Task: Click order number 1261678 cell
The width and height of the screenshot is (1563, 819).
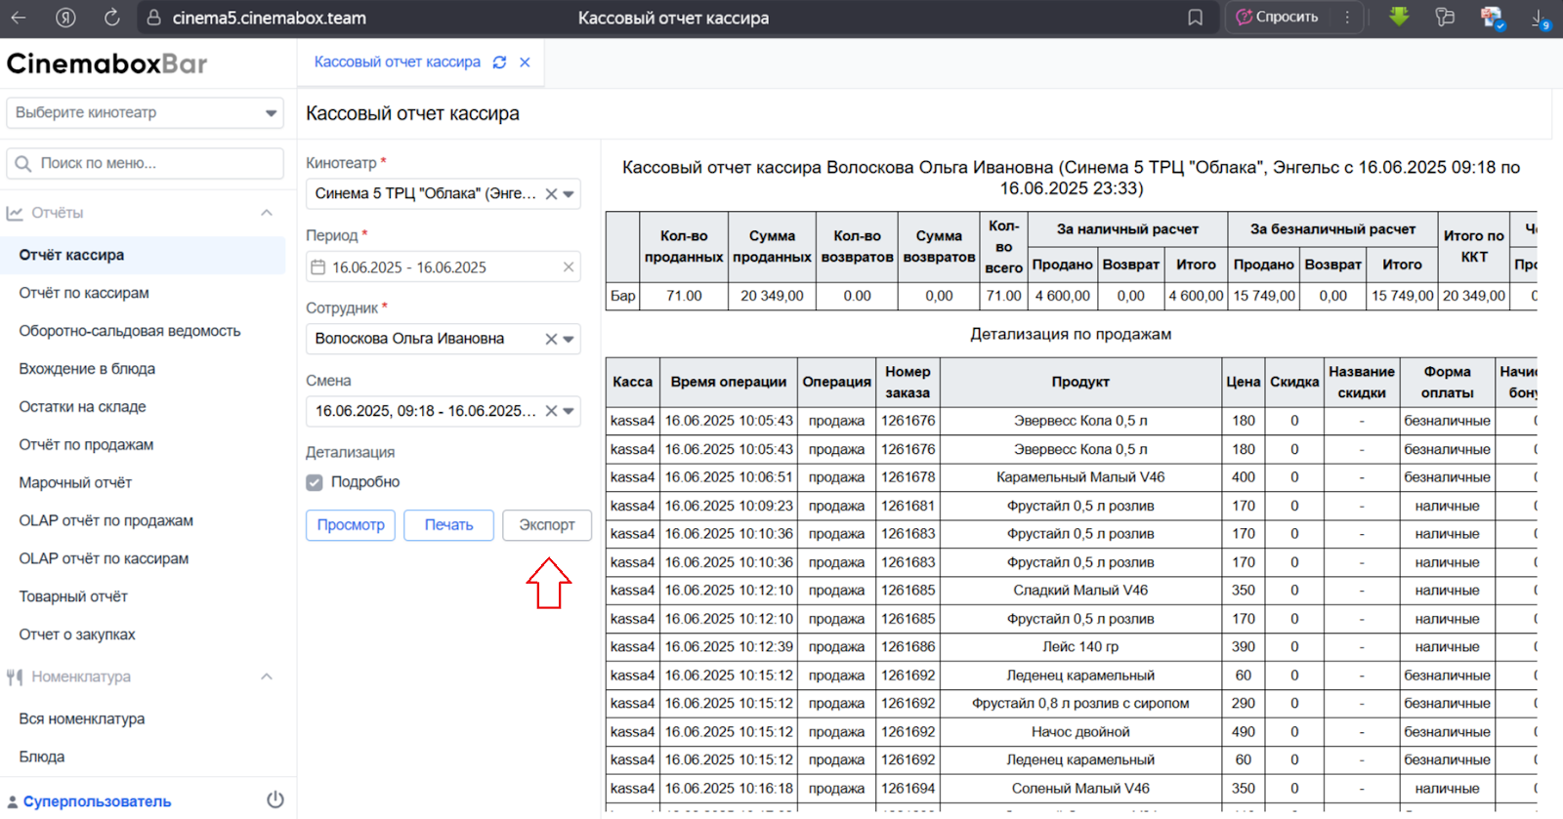Action: [908, 477]
